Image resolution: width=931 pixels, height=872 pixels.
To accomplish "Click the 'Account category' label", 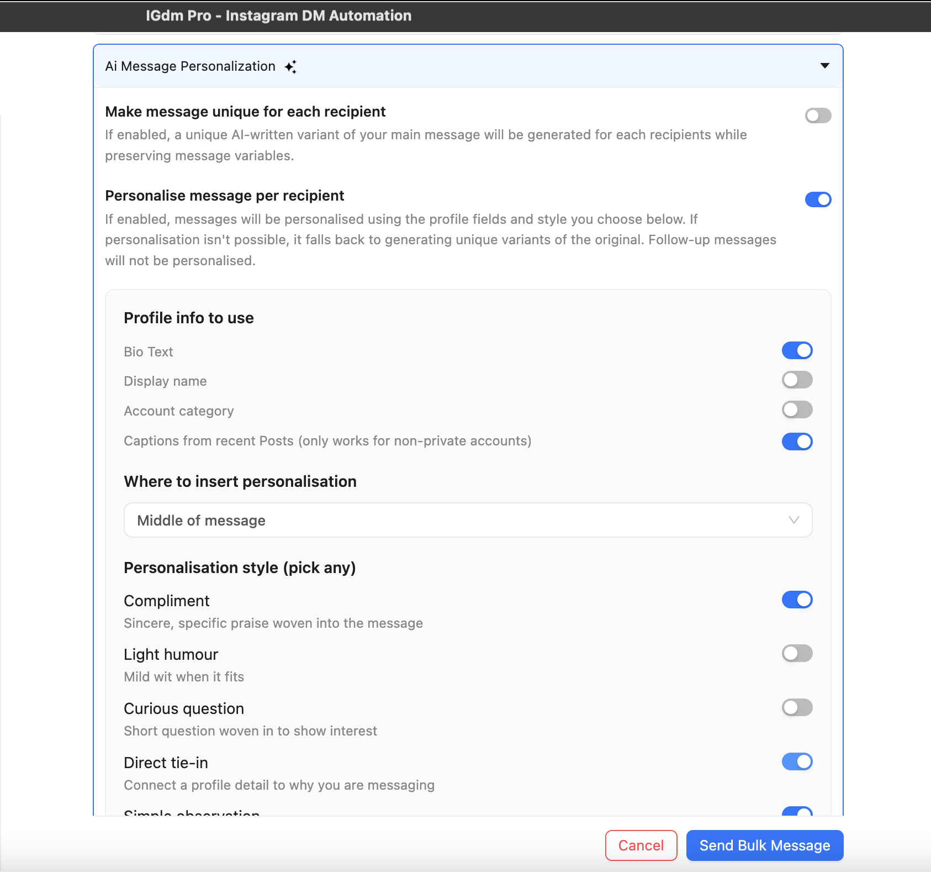I will point(179,411).
